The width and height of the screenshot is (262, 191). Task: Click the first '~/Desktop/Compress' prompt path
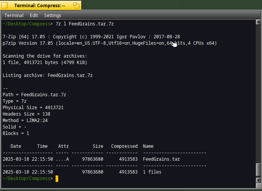[x=26, y=24]
